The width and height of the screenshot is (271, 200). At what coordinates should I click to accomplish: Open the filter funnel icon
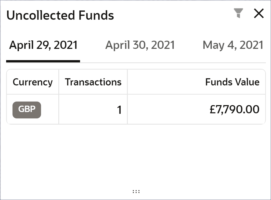pos(238,13)
